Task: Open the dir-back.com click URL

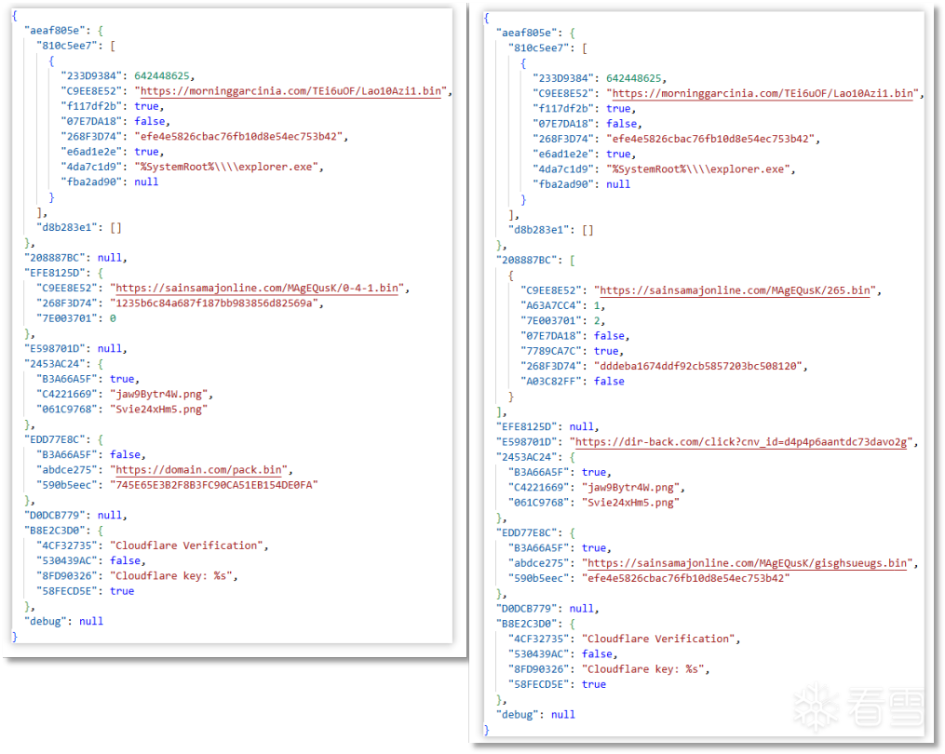Action: [741, 442]
